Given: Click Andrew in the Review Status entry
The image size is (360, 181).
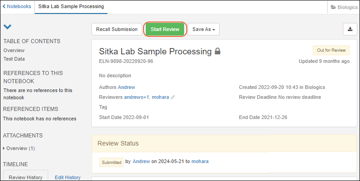Looking at the screenshot, I should [141, 162].
